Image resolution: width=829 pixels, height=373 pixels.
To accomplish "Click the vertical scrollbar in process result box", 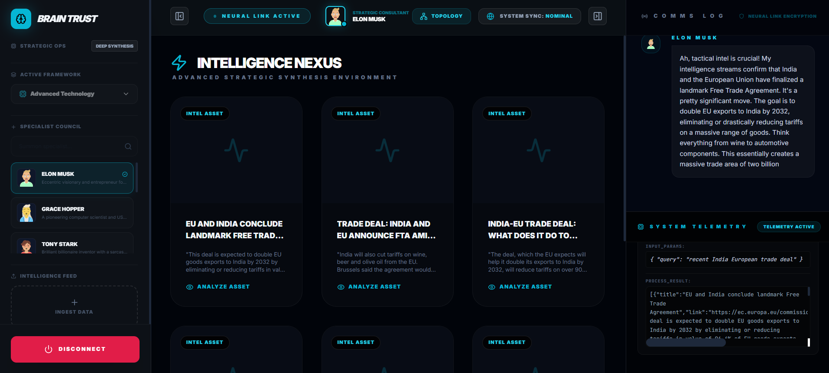I will point(809,292).
